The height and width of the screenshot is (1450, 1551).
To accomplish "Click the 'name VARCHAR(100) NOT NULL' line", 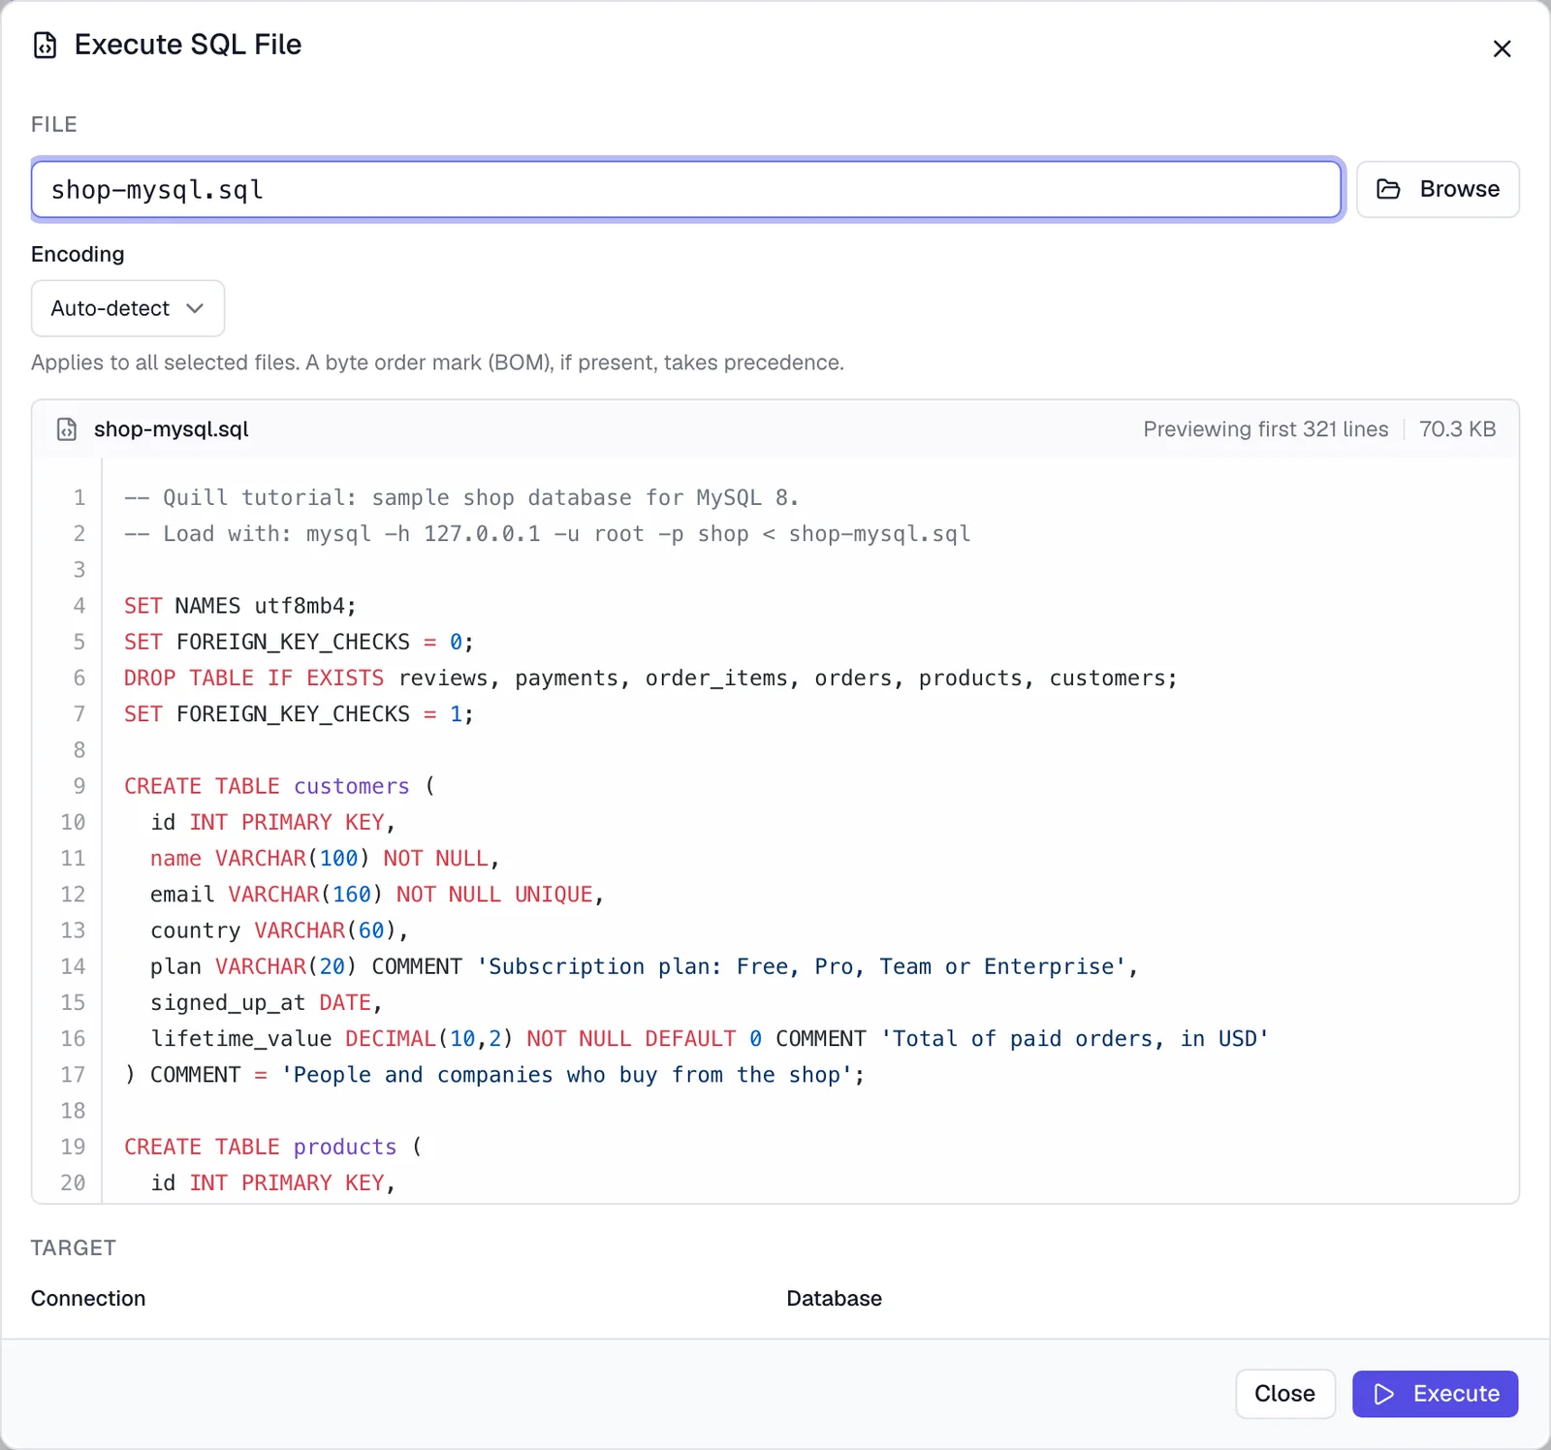I will (x=325, y=859).
